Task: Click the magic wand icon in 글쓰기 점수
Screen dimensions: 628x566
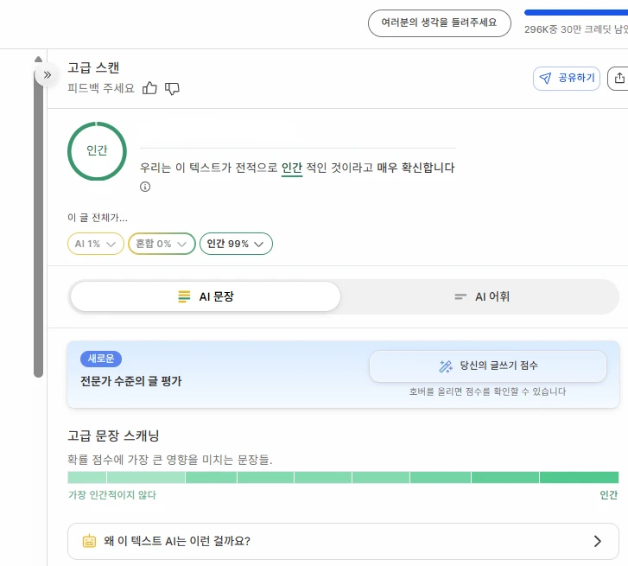Action: pos(446,366)
